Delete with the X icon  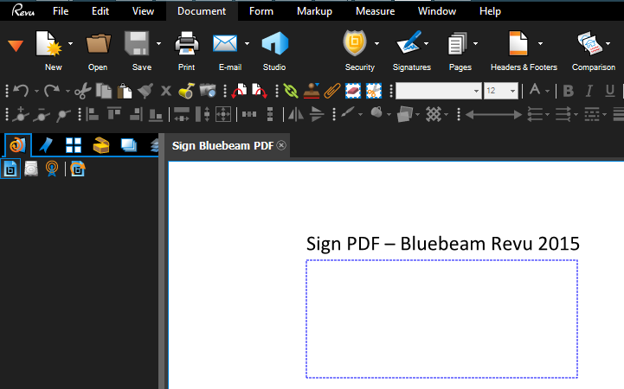point(166,91)
